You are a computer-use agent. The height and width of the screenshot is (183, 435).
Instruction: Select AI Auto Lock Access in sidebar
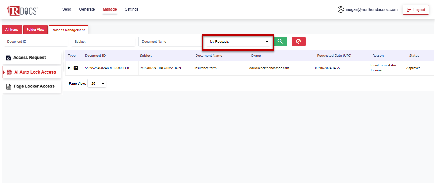coord(32,72)
